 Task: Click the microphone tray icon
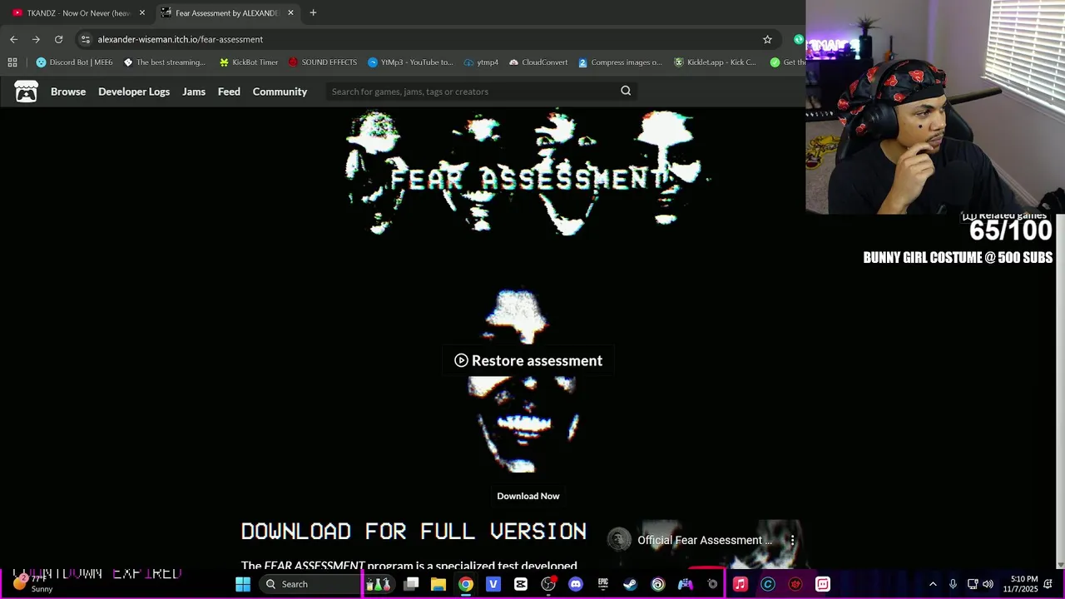tap(953, 584)
